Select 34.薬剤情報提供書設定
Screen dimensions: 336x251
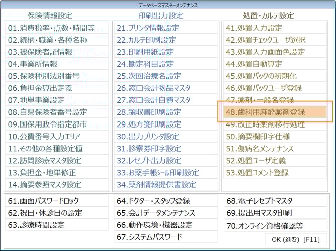coord(156,185)
